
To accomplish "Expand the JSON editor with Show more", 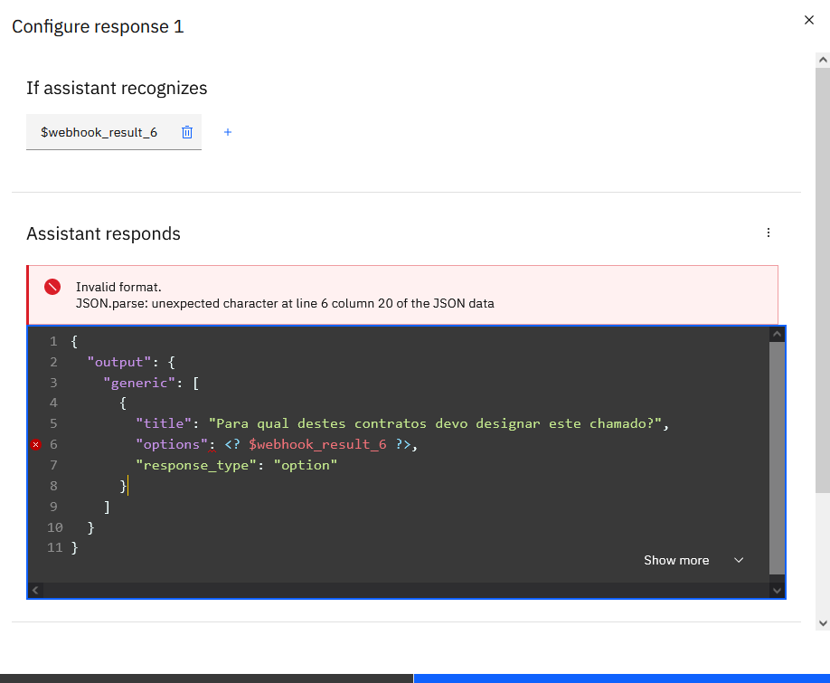I will tap(693, 560).
